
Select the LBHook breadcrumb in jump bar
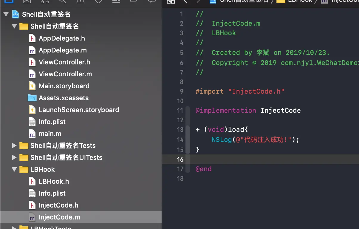[300, 1]
